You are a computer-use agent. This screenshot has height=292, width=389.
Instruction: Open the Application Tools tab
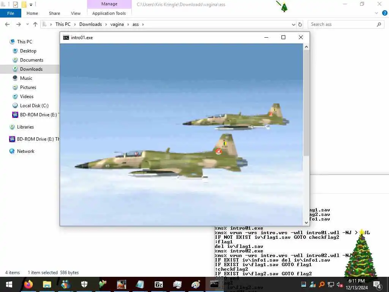coord(109,13)
